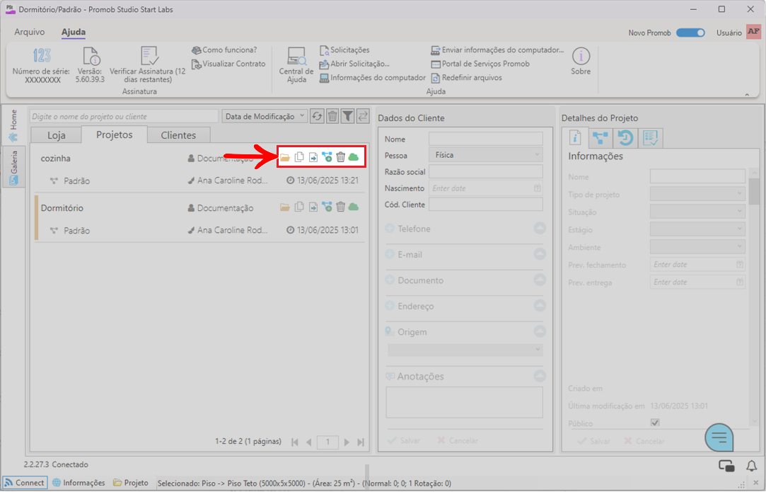Open the checklist tab in Detalhes do Projeto
The image size is (766, 492).
(650, 138)
